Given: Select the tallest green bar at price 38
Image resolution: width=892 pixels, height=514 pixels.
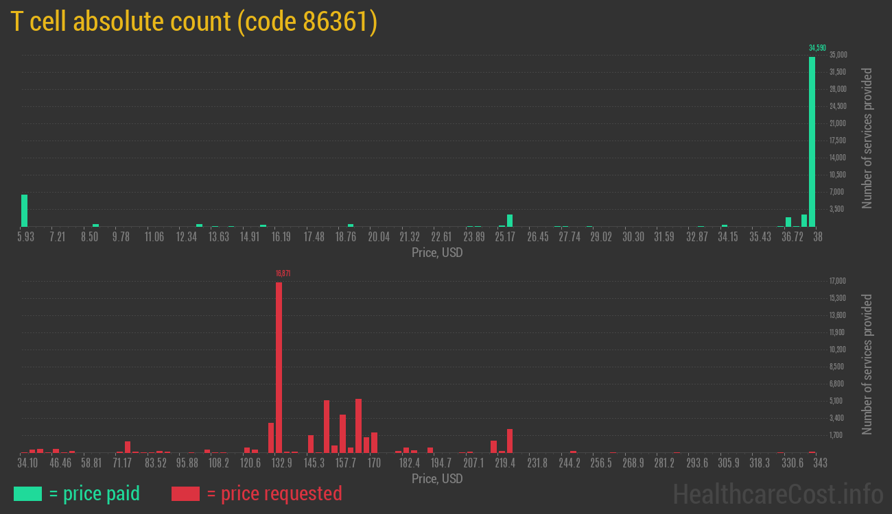Looking at the screenshot, I should [812, 137].
